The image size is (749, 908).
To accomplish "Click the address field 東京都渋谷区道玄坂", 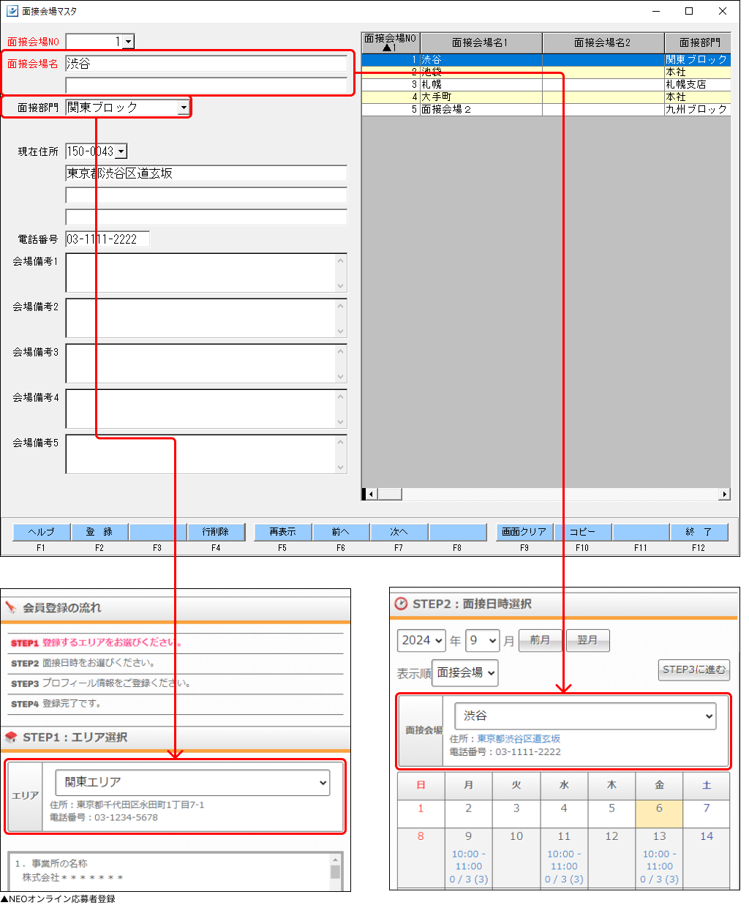I will point(206,173).
